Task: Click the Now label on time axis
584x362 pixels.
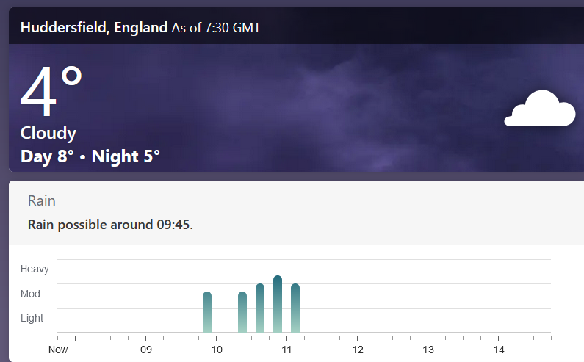Action: pyautogui.click(x=58, y=350)
